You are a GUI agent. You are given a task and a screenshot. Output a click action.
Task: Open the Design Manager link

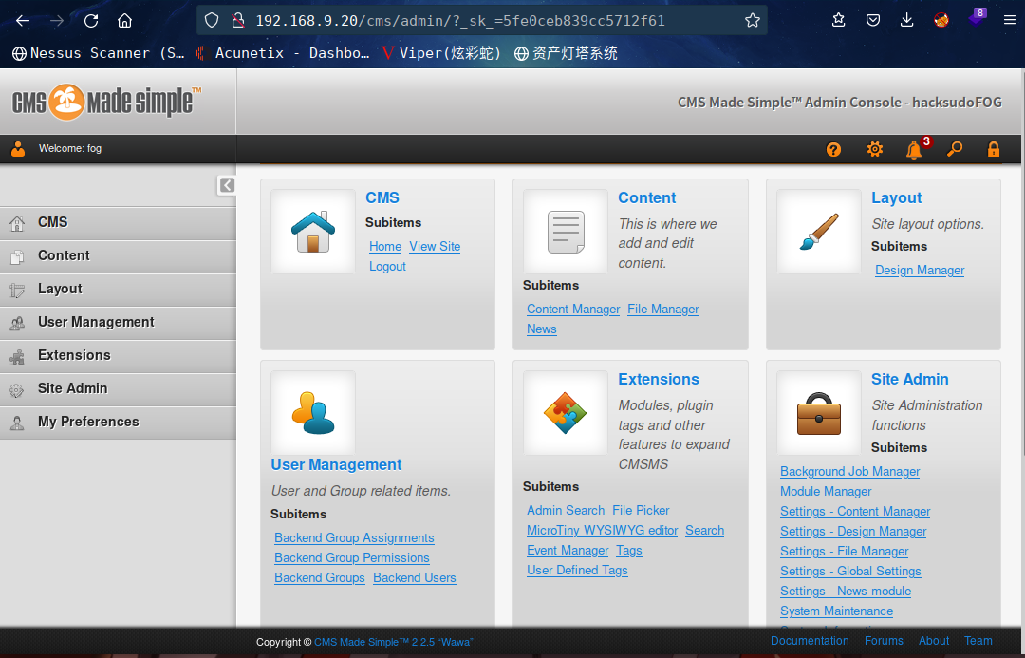[x=920, y=271]
